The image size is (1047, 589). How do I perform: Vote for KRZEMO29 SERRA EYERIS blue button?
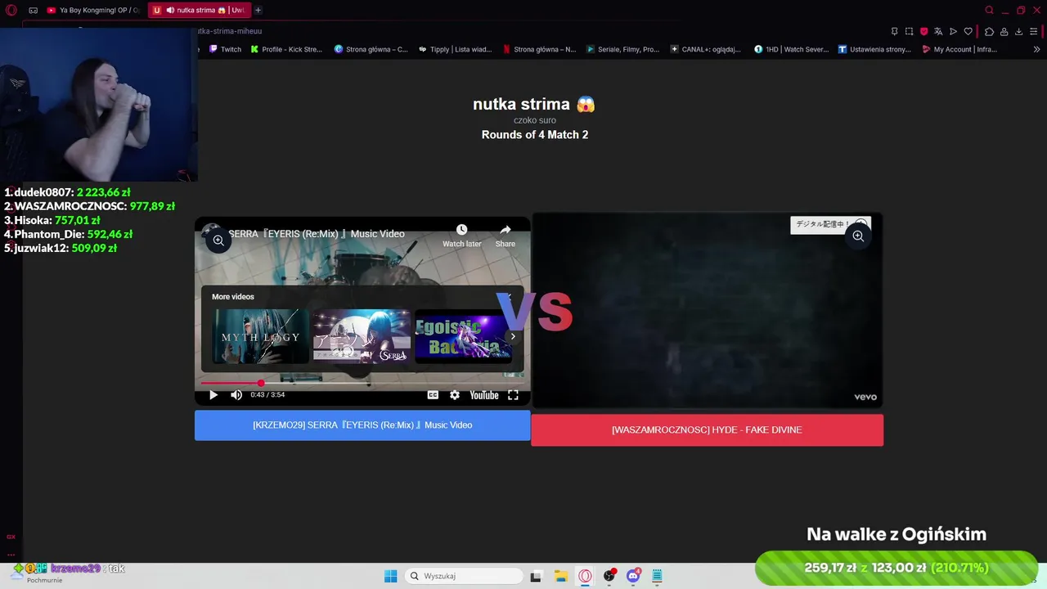tap(362, 425)
